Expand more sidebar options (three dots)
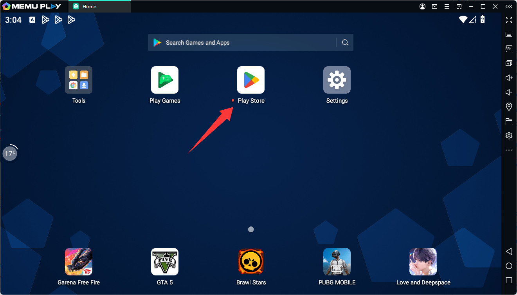The height and width of the screenshot is (295, 517). pos(509,150)
